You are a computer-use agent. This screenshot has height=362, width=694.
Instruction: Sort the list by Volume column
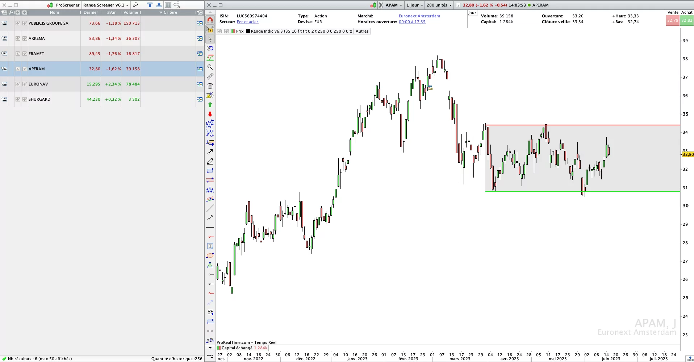pos(131,12)
